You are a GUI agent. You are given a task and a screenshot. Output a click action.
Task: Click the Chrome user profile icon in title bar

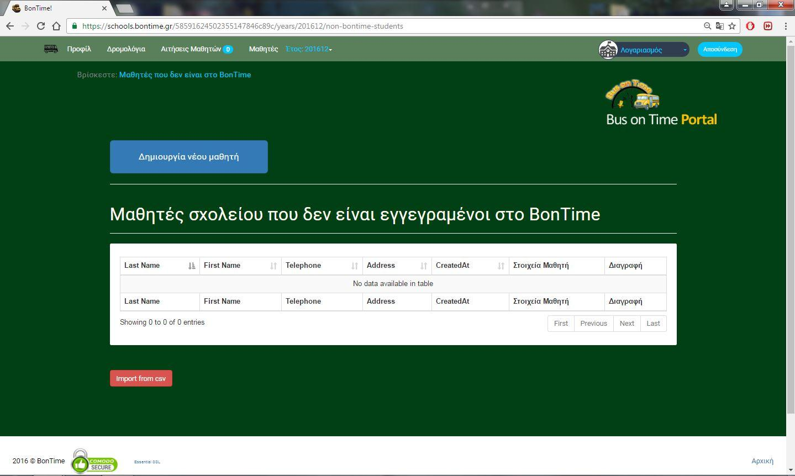726,5
